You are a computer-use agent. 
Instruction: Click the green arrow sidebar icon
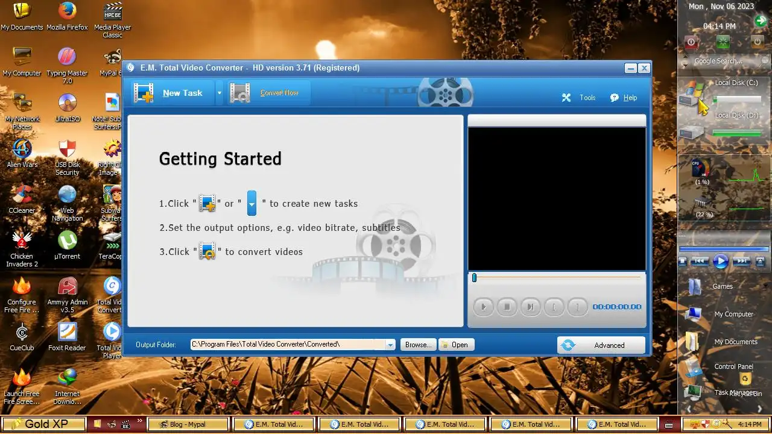coord(761,22)
